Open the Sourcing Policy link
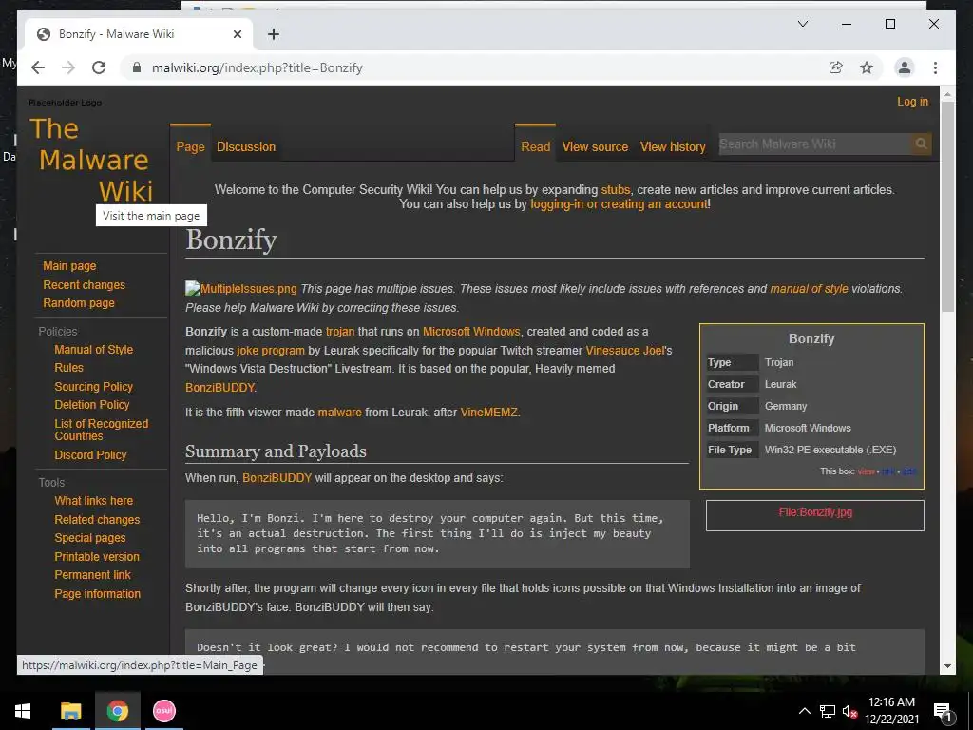 94,387
